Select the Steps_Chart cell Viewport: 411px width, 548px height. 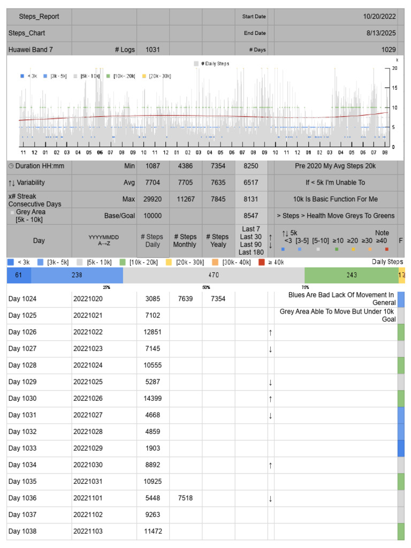39,33
